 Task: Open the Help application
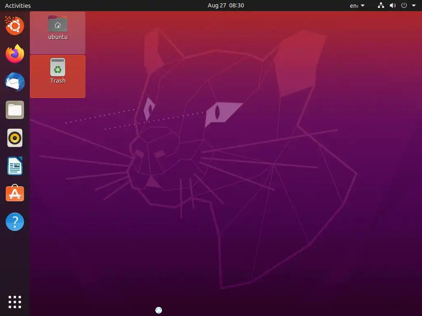click(x=15, y=222)
